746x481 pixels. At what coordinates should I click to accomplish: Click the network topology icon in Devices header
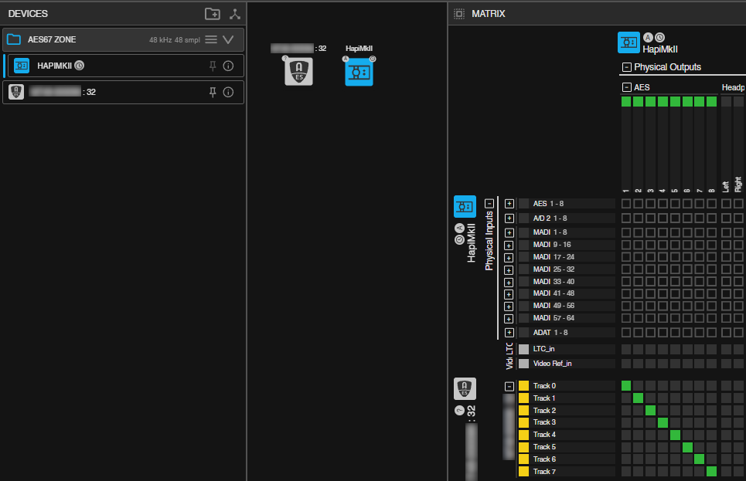234,14
